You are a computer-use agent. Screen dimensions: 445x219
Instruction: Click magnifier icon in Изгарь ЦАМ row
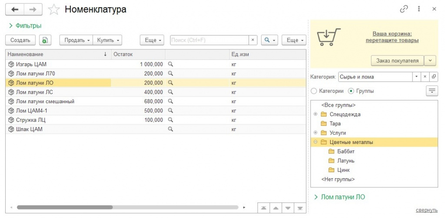(171, 64)
